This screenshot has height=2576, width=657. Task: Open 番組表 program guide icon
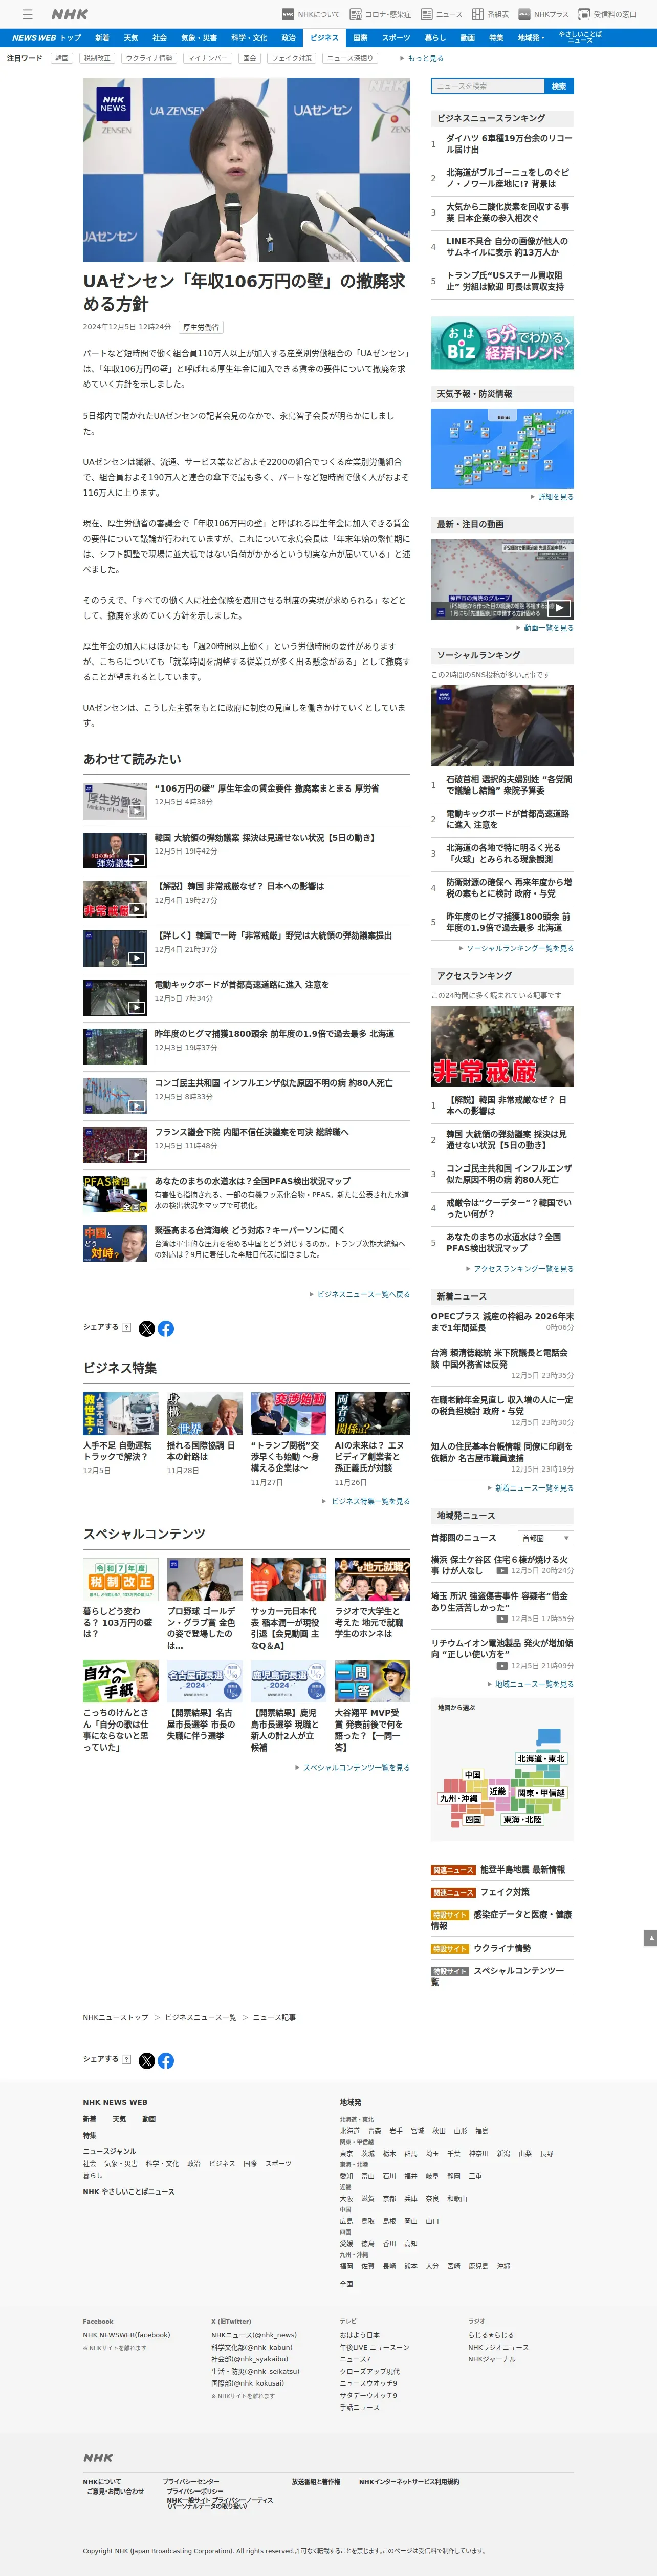pyautogui.click(x=490, y=14)
